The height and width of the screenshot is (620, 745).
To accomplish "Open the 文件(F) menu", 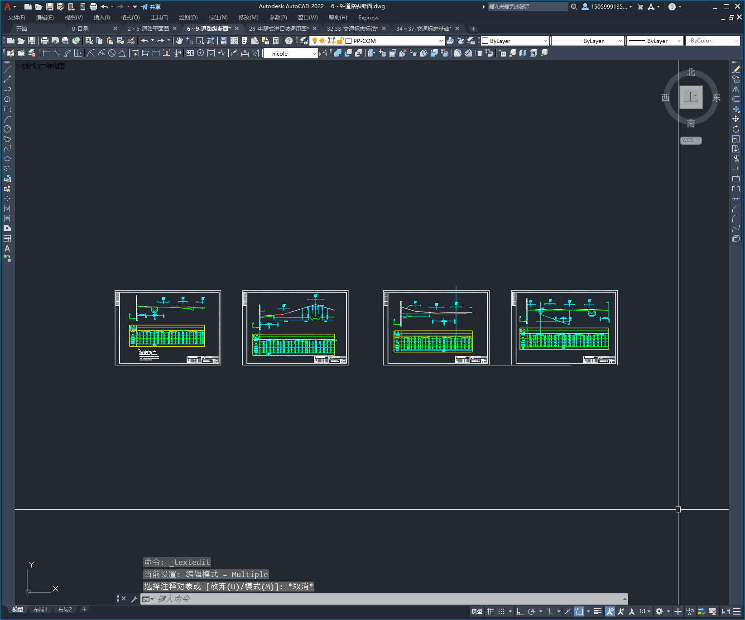I will [17, 18].
